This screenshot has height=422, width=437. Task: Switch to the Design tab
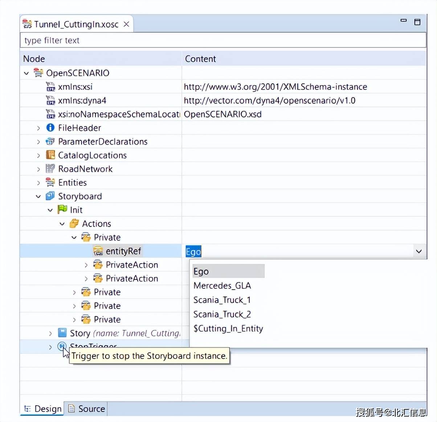(x=42, y=409)
